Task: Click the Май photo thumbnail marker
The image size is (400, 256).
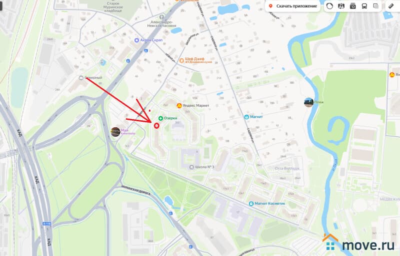Action: pyautogui.click(x=115, y=132)
